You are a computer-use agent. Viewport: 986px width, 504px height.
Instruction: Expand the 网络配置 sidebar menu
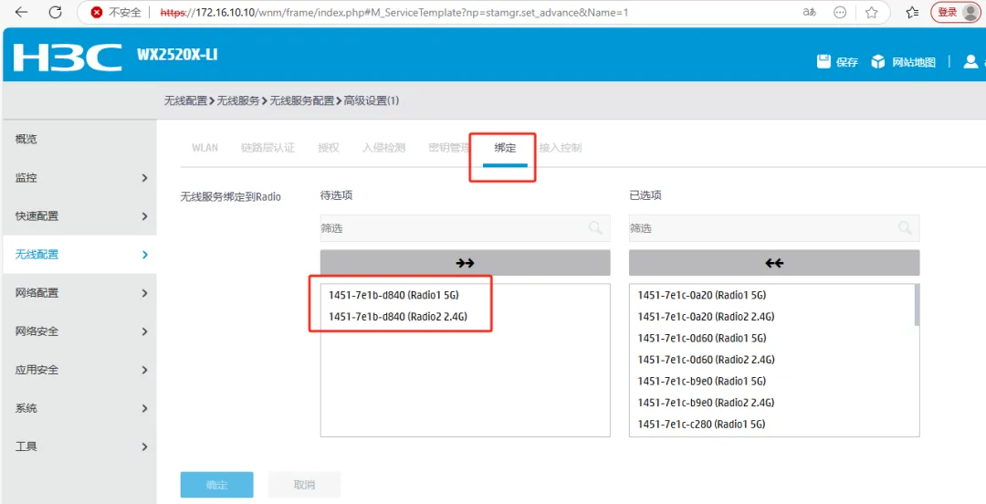[79, 292]
